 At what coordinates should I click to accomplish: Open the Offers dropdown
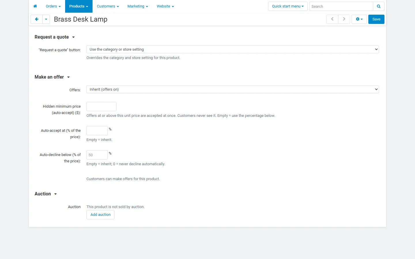233,89
